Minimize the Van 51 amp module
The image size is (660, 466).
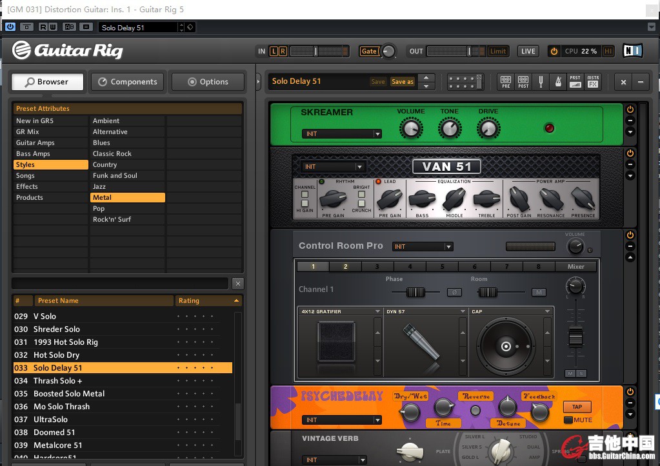(x=630, y=164)
